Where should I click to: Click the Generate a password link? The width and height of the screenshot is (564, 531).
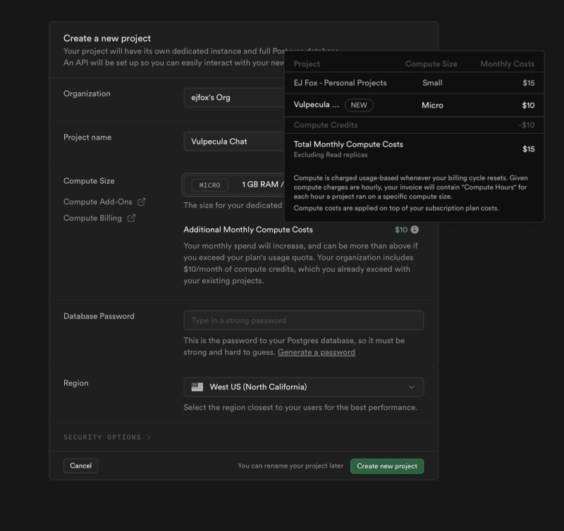pos(316,352)
